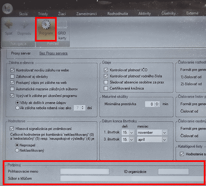Choose Ak záloha nebola robená viac ako
The height and width of the screenshot is (186, 206).
pos(18,108)
